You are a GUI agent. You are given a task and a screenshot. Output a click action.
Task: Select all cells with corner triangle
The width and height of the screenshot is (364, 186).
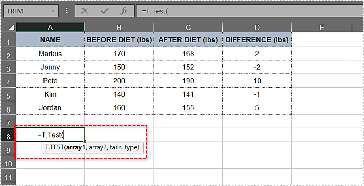tap(11, 28)
